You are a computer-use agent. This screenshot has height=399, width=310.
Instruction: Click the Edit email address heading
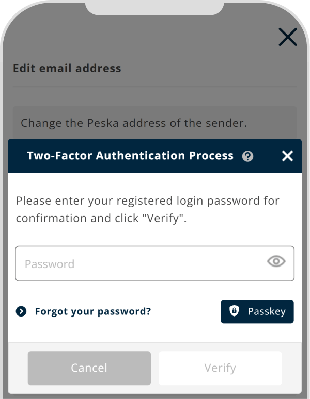tap(67, 68)
